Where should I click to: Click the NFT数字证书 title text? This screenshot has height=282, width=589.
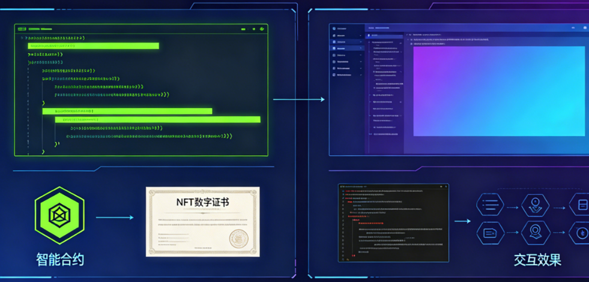(202, 202)
